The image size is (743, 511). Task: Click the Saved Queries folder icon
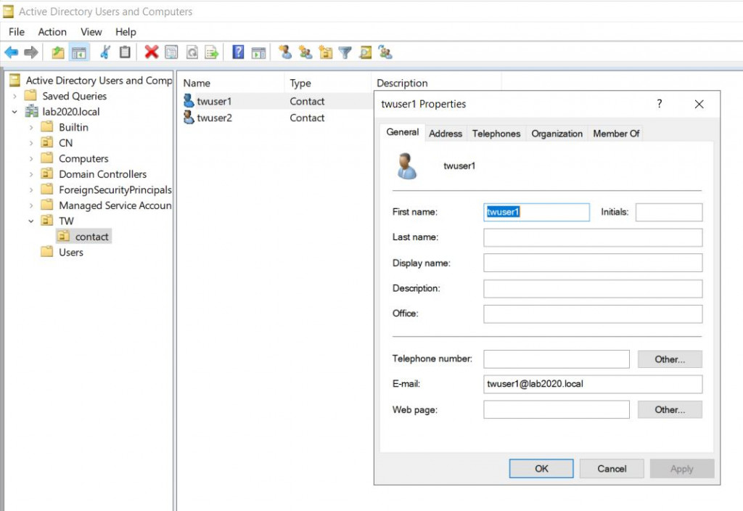point(30,96)
